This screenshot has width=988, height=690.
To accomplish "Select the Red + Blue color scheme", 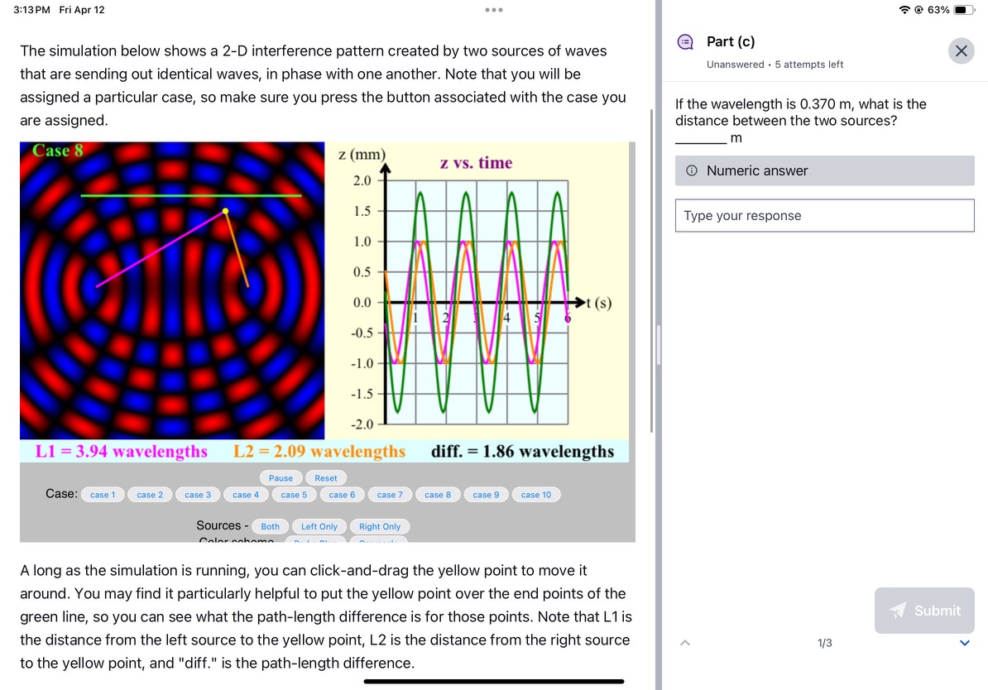I will click(316, 541).
